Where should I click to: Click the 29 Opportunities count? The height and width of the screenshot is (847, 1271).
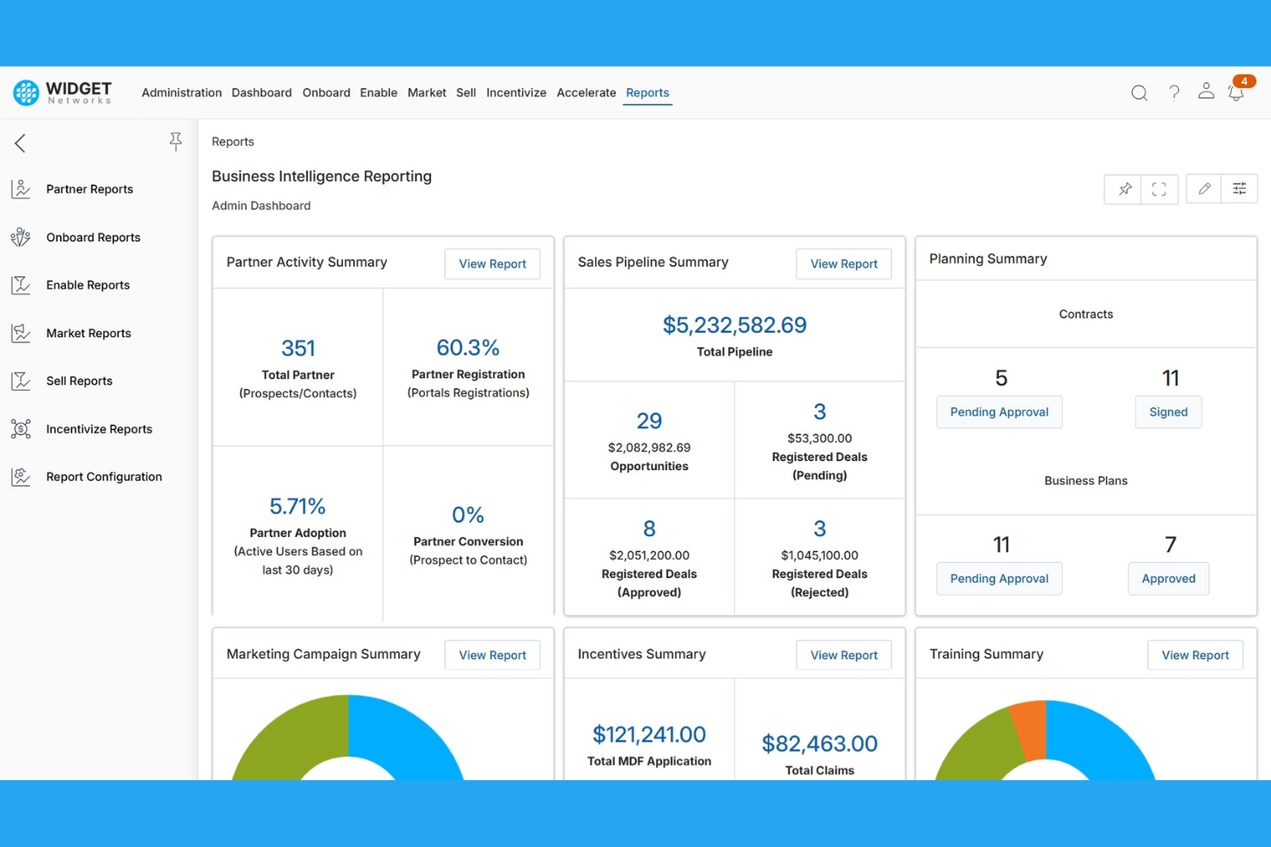click(x=649, y=420)
